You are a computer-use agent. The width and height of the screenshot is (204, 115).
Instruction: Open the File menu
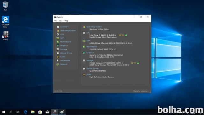(x=55, y=21)
